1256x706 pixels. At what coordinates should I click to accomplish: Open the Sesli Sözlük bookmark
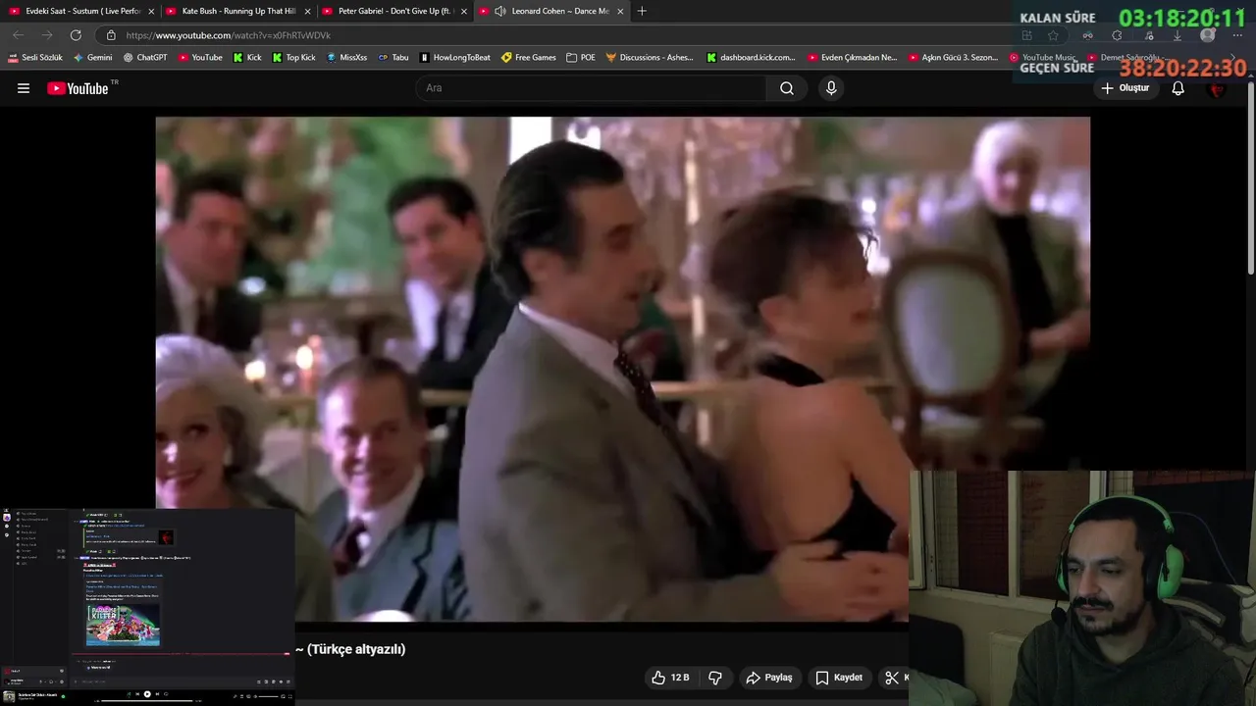[35, 58]
